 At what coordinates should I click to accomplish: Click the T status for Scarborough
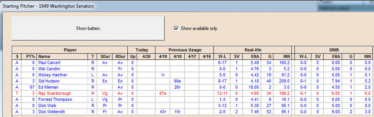(x=17, y=93)
